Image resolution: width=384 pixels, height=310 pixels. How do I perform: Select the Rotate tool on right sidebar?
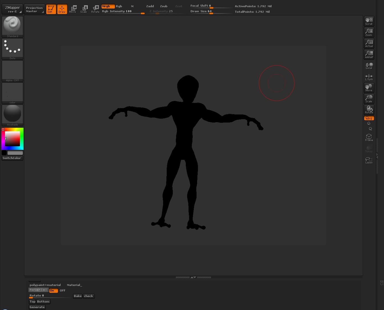369,110
